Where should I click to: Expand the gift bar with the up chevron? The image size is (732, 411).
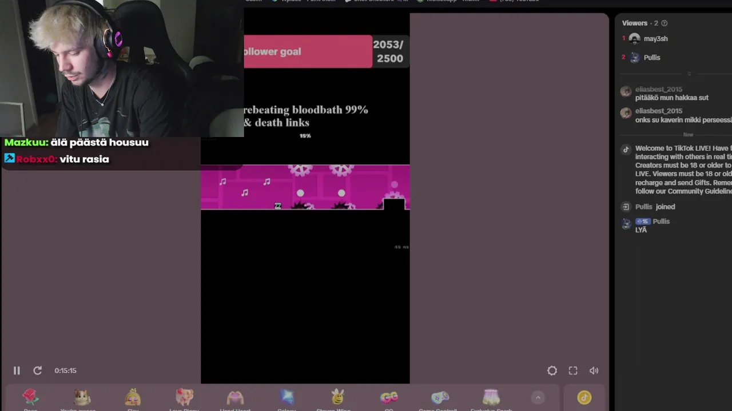[538, 397]
